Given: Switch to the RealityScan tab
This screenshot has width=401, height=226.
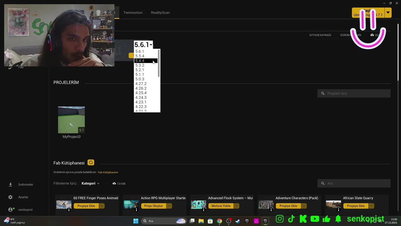Looking at the screenshot, I should [x=160, y=13].
